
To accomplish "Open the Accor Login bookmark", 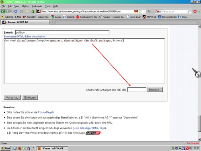I will 134,17.
